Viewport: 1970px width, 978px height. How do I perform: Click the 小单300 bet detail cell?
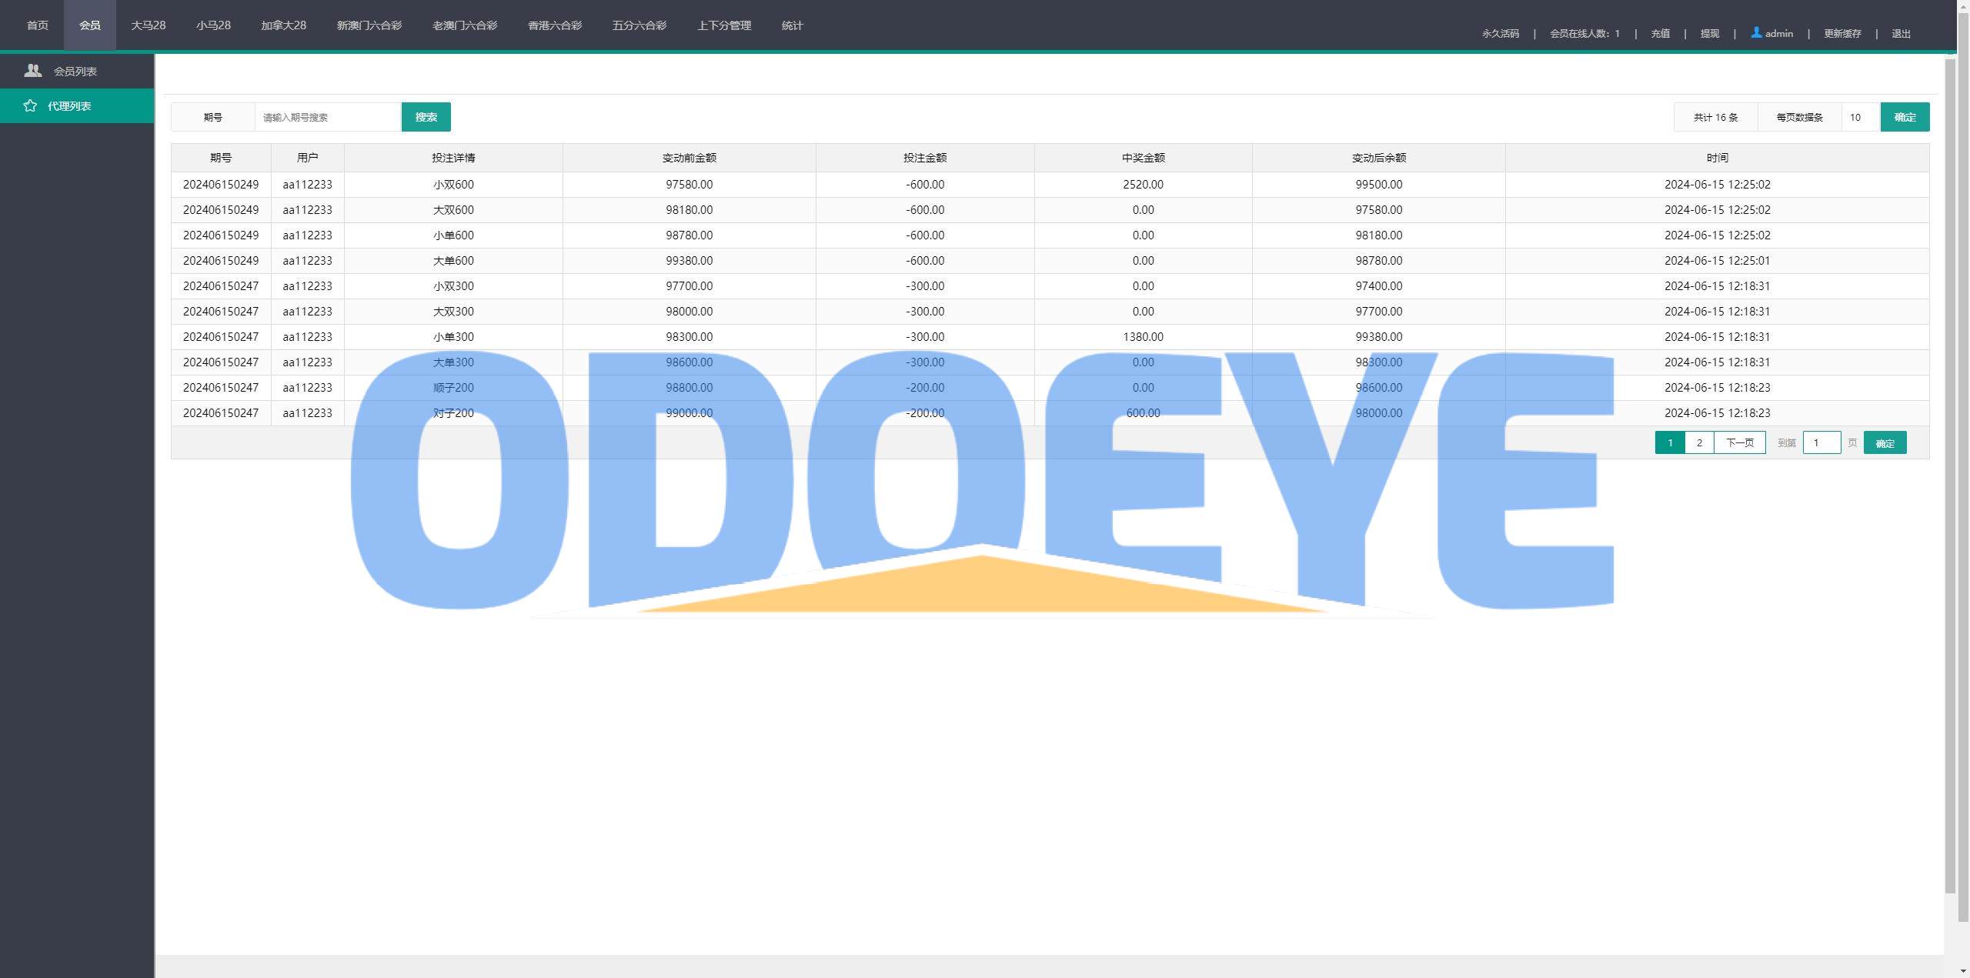coord(453,337)
